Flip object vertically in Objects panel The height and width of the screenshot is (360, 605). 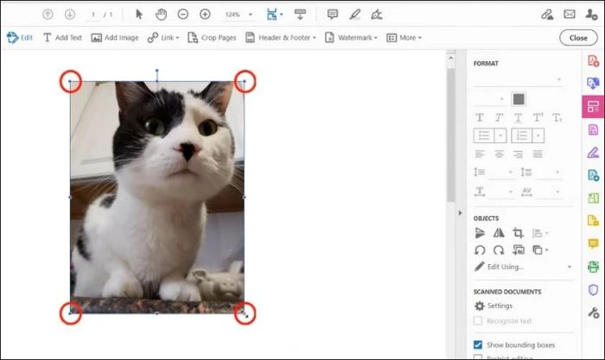pyautogui.click(x=480, y=233)
